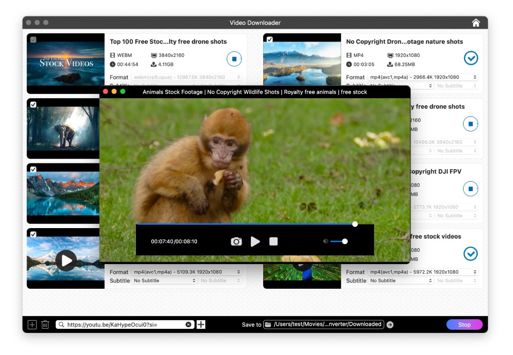This screenshot has height=355, width=513.
Task: Open output folder with arrow icon
Action: [390, 325]
